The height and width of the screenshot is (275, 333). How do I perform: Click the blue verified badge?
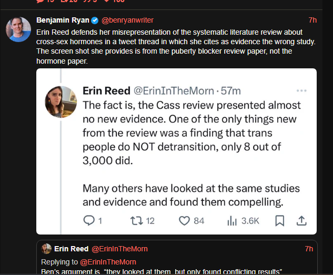click(x=95, y=21)
